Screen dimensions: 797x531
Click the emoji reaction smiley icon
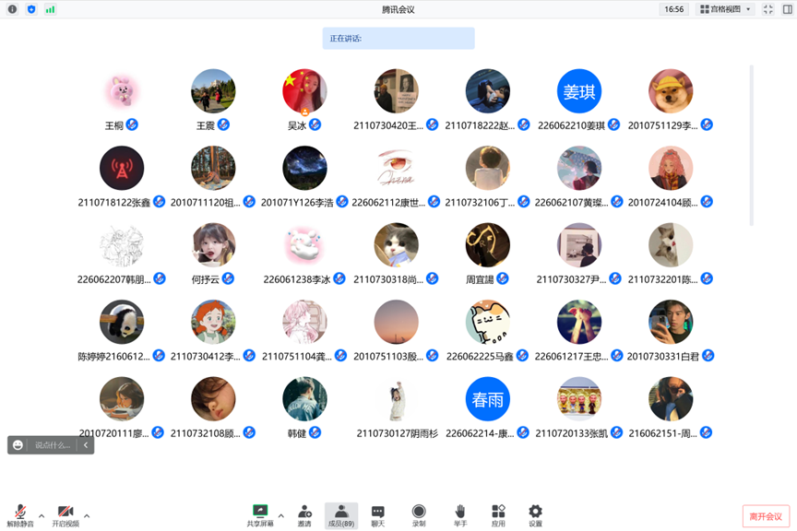pos(18,445)
